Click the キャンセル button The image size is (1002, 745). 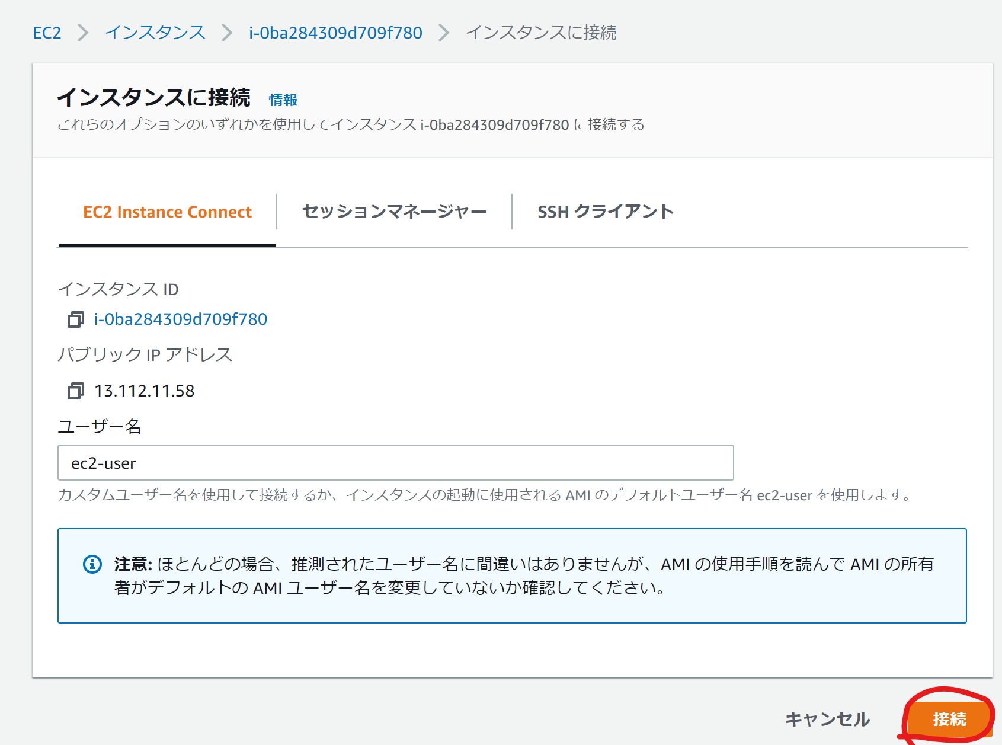coord(827,719)
